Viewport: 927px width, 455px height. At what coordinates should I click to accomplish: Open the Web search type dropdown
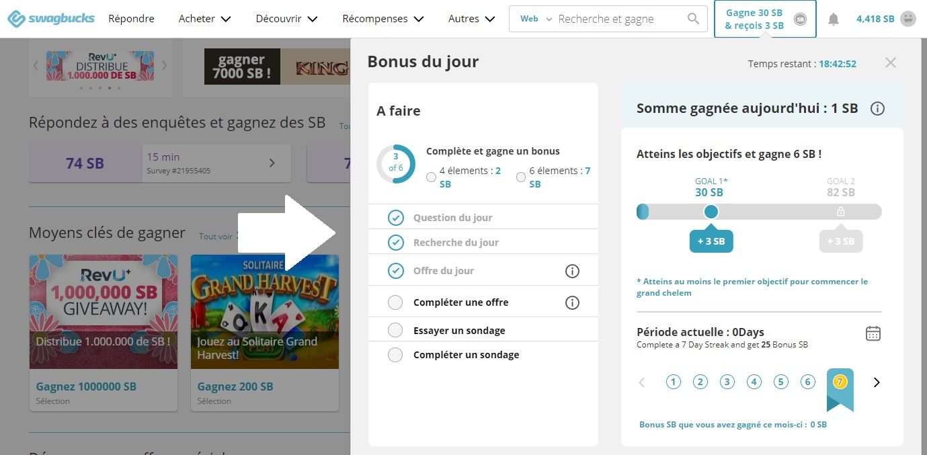pos(536,19)
